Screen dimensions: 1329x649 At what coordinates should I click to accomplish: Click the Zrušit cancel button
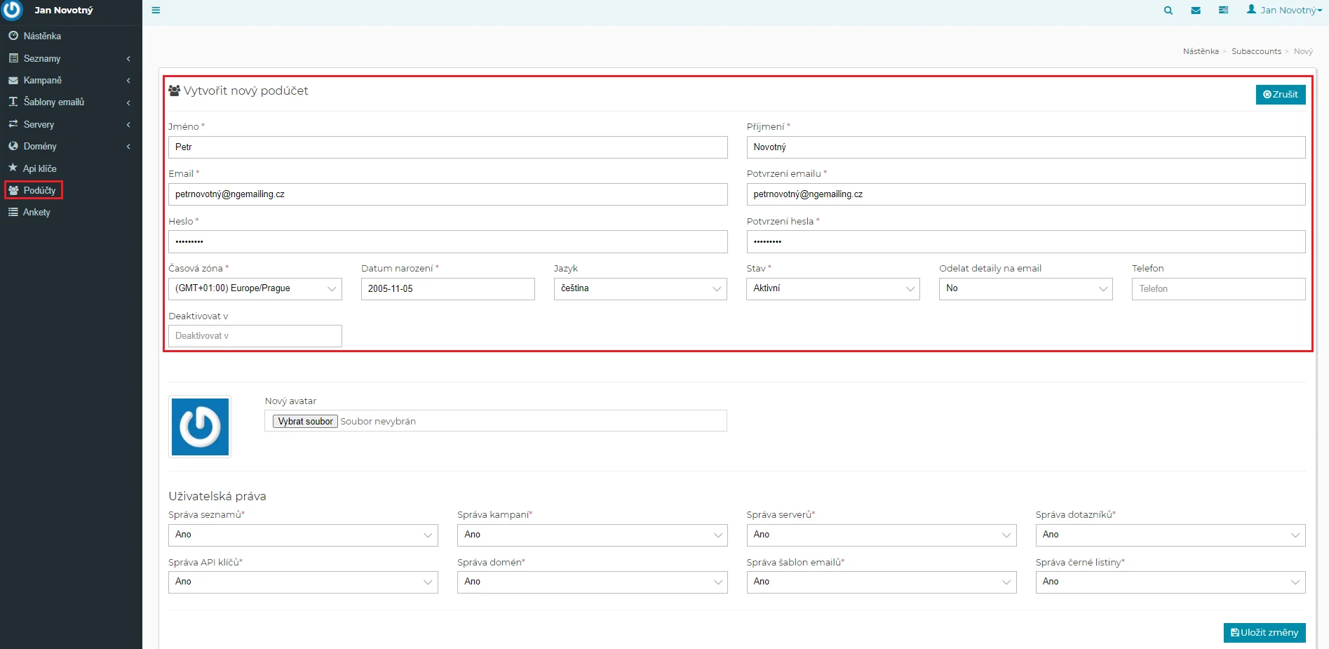1280,95
